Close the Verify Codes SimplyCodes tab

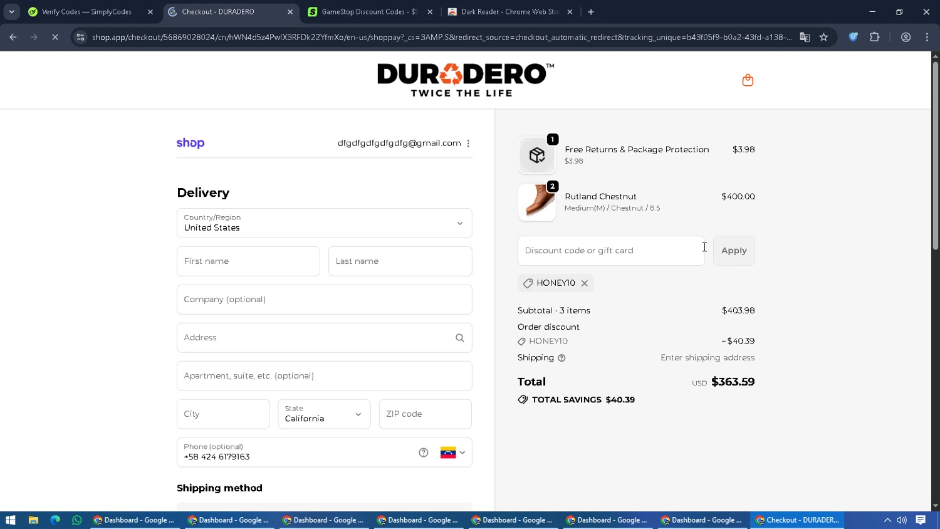150,12
